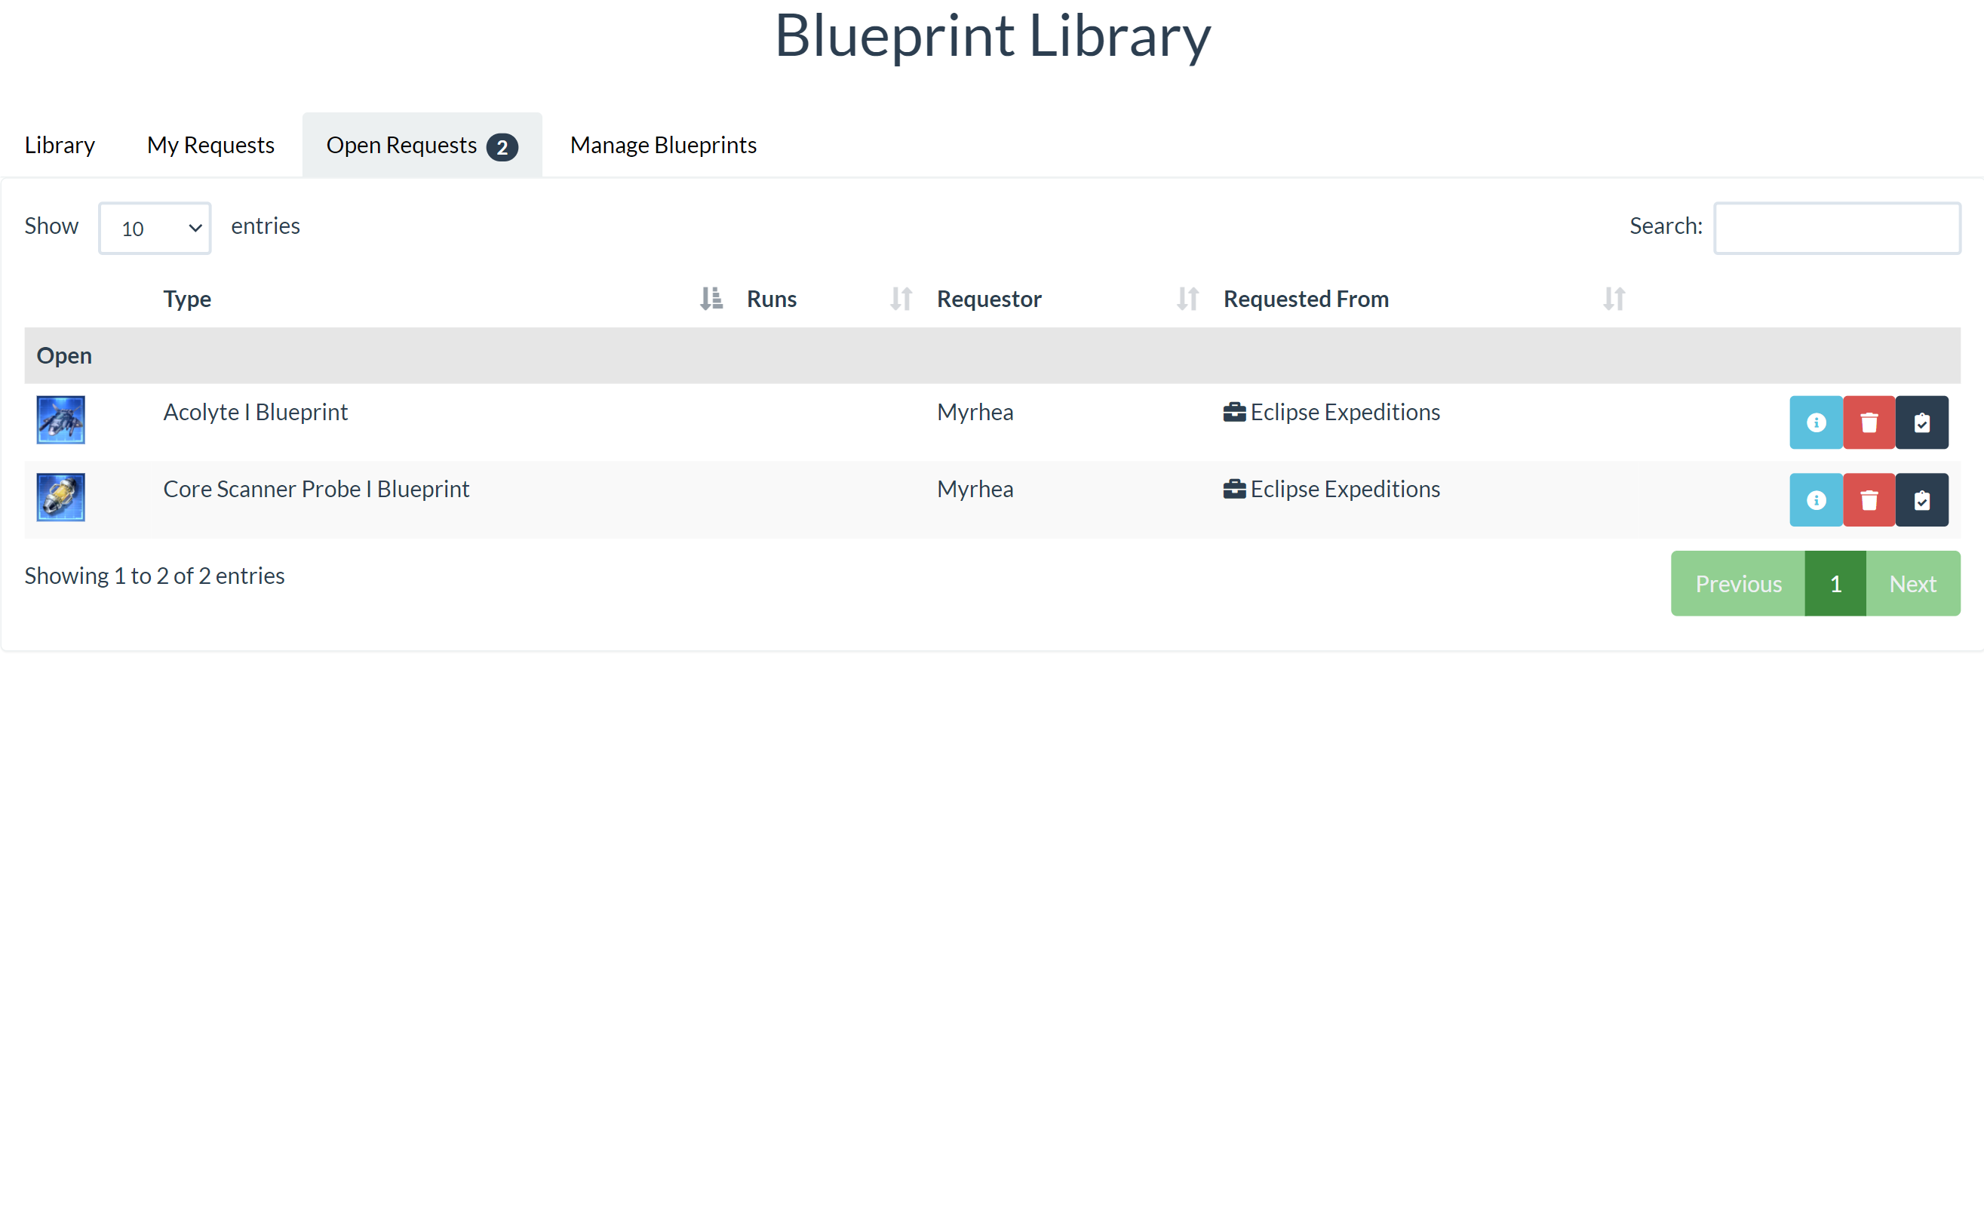This screenshot has width=1984, height=1207.
Task: Delete the Core Scanner Probe I request
Action: coord(1868,499)
